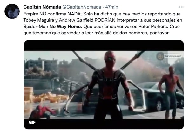Open the 47min timestamp link
Viewport: 189px width, 132px height.
(111, 7)
